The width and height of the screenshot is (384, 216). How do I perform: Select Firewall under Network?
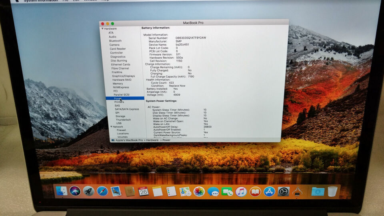tap(121, 130)
